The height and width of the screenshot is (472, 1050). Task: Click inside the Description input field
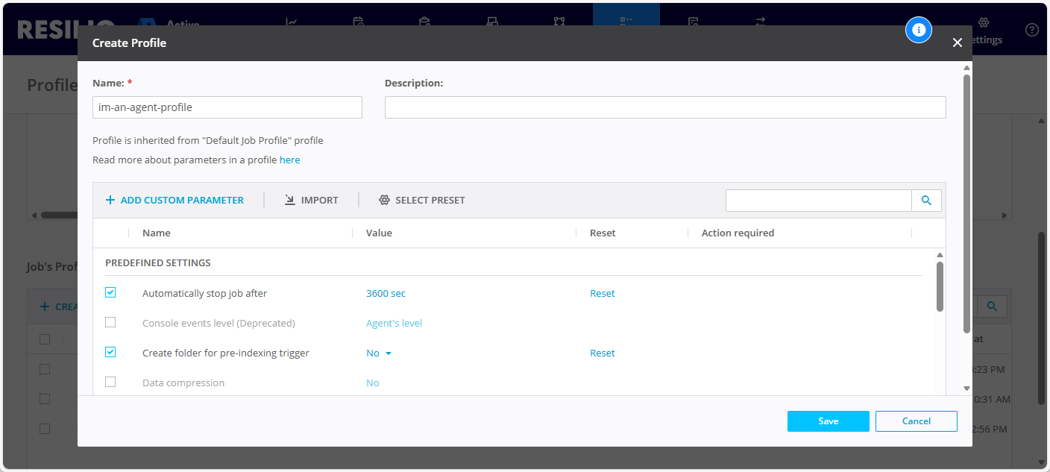tap(664, 107)
